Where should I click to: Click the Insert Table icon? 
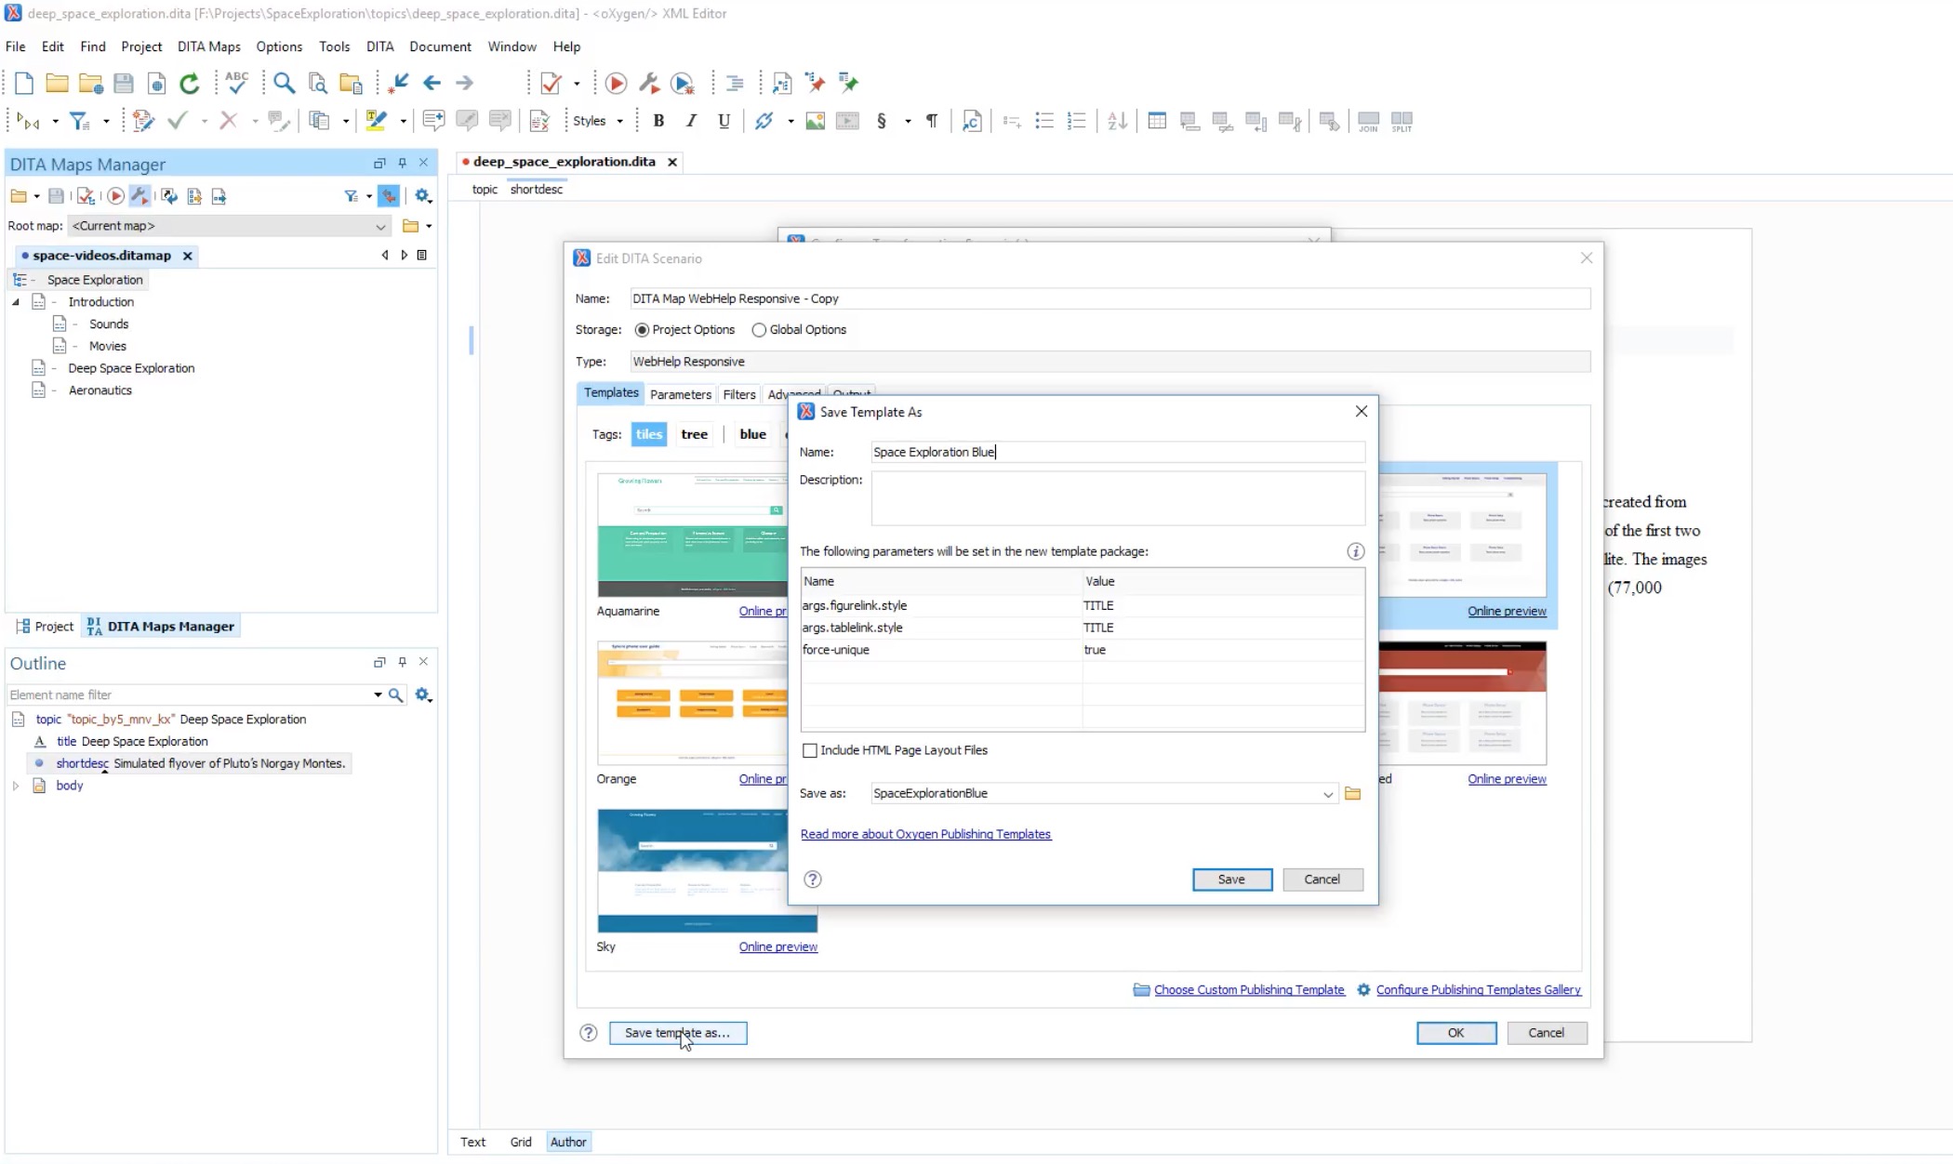pos(1157,121)
